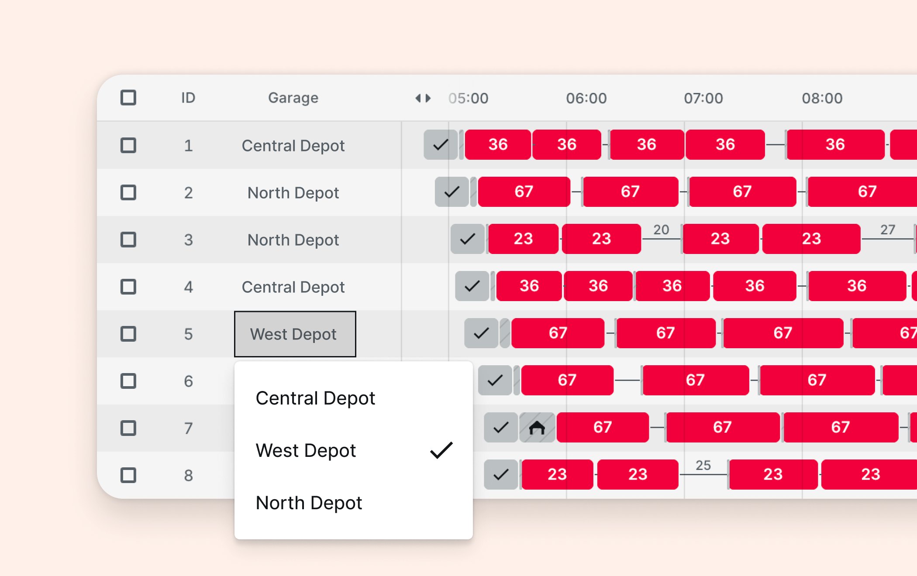Click the checkmark block in row 5 timeline
This screenshot has width=917, height=576.
click(x=481, y=333)
